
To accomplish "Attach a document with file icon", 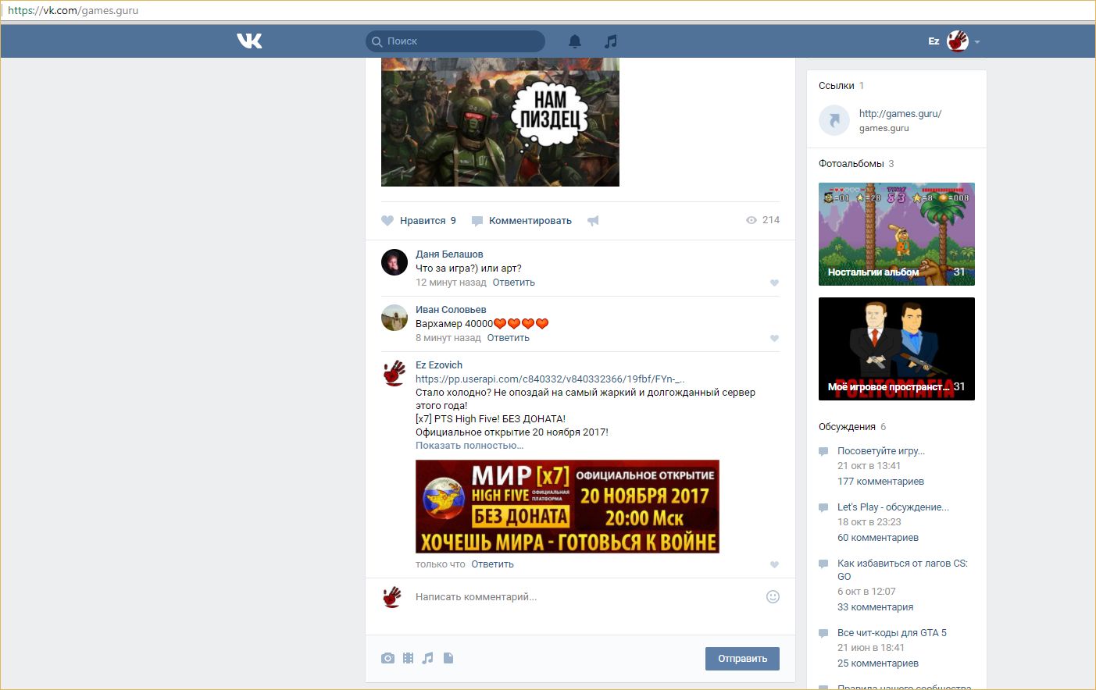I will [448, 658].
